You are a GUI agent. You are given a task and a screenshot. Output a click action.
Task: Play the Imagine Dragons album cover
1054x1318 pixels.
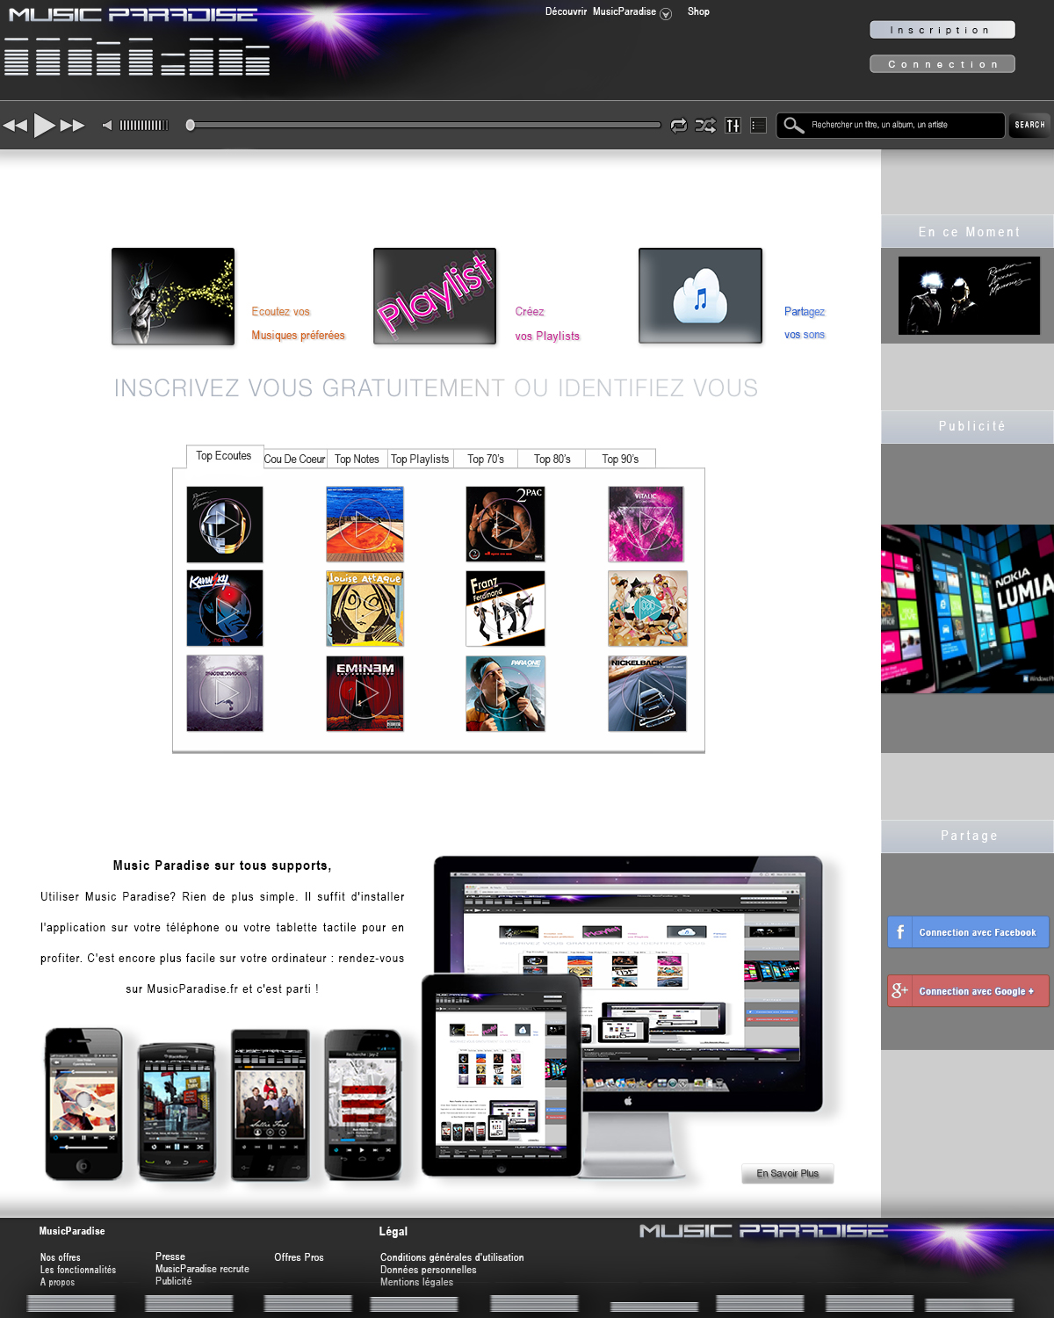click(225, 693)
